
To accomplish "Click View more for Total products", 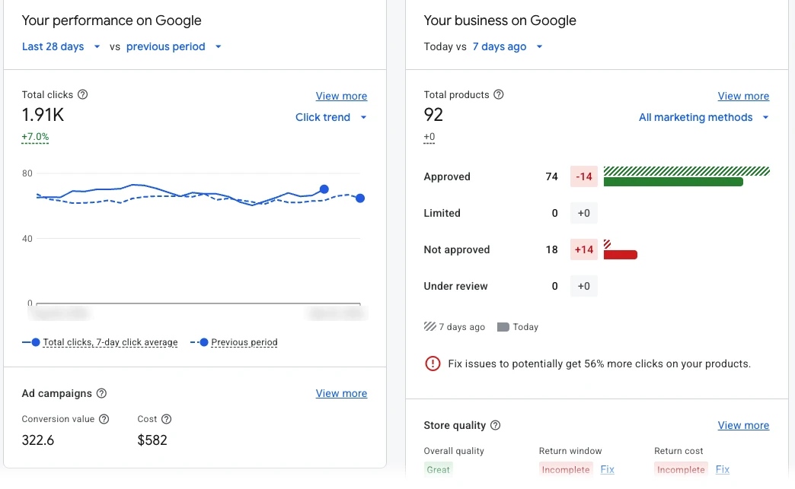I will (x=743, y=96).
